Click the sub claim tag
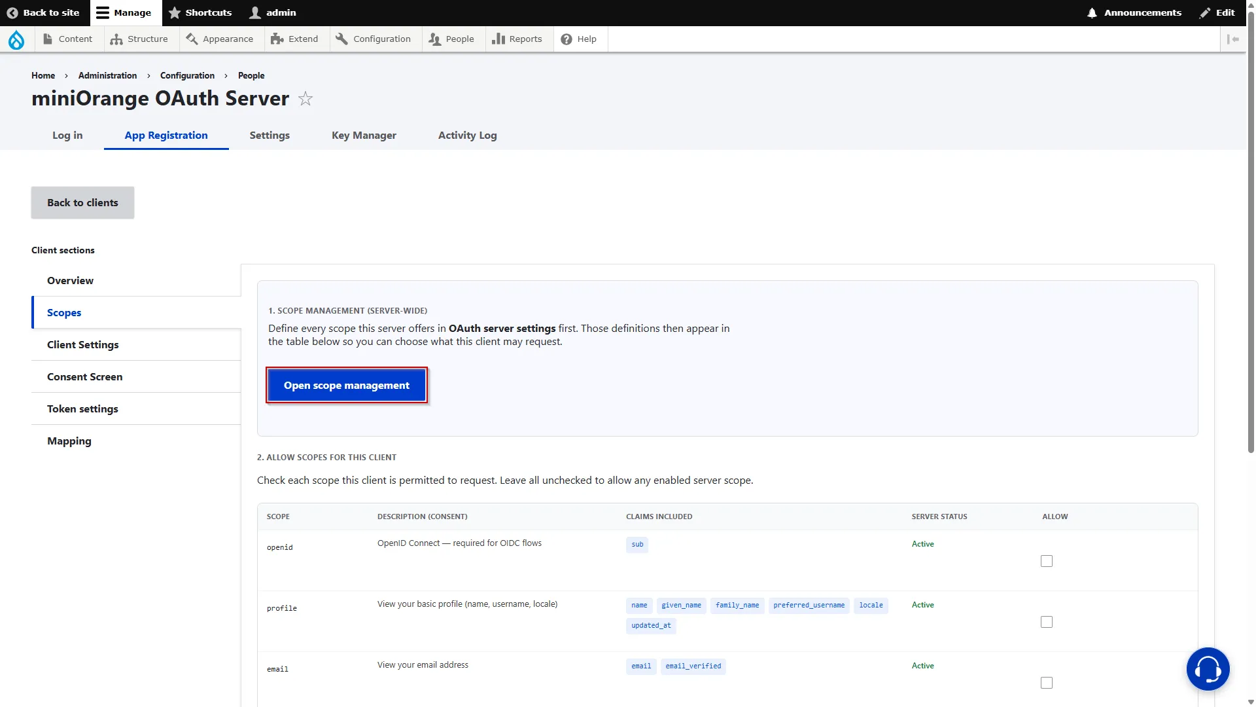1256x707 pixels. click(x=637, y=544)
